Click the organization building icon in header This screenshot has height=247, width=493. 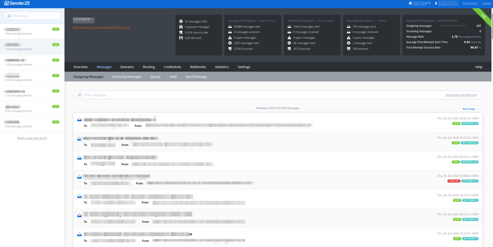pos(410,3)
